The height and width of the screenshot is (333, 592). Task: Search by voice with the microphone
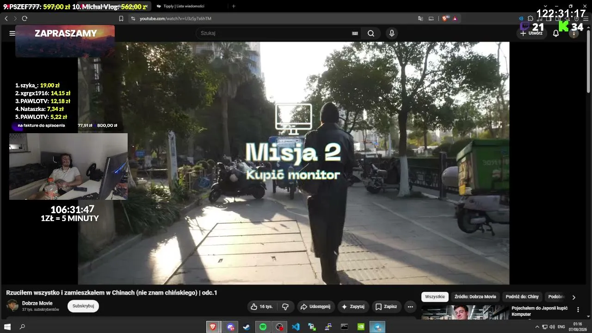(x=392, y=33)
